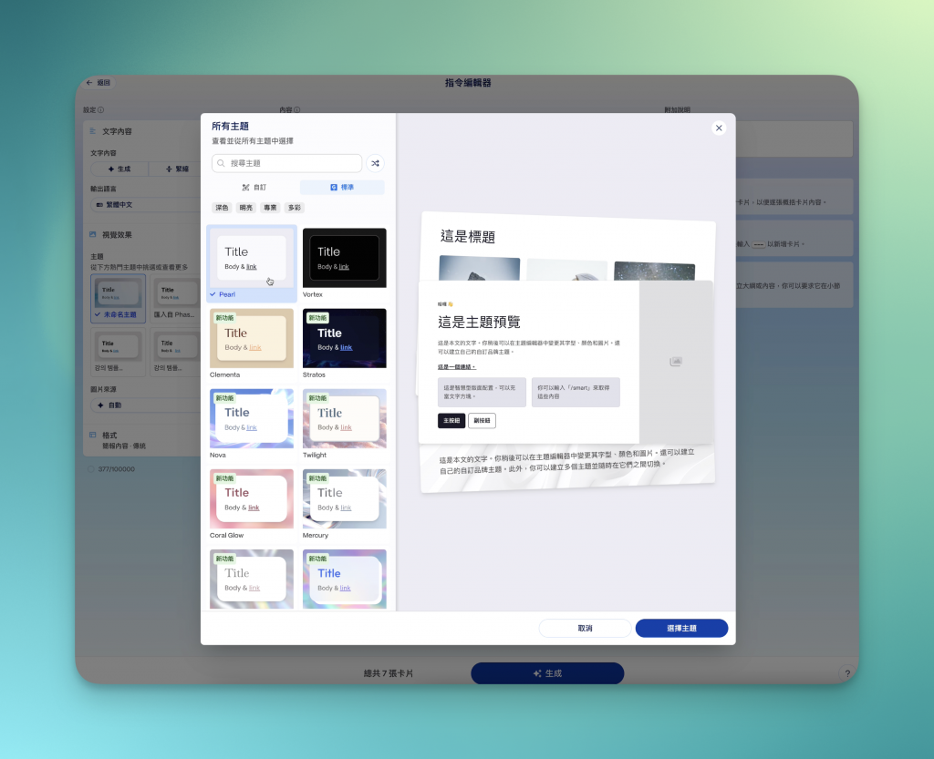
Task: Select 生成 text content mode
Action: click(x=119, y=169)
